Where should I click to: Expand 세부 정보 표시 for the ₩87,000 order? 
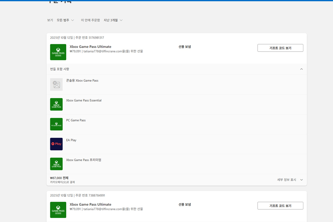290,180
